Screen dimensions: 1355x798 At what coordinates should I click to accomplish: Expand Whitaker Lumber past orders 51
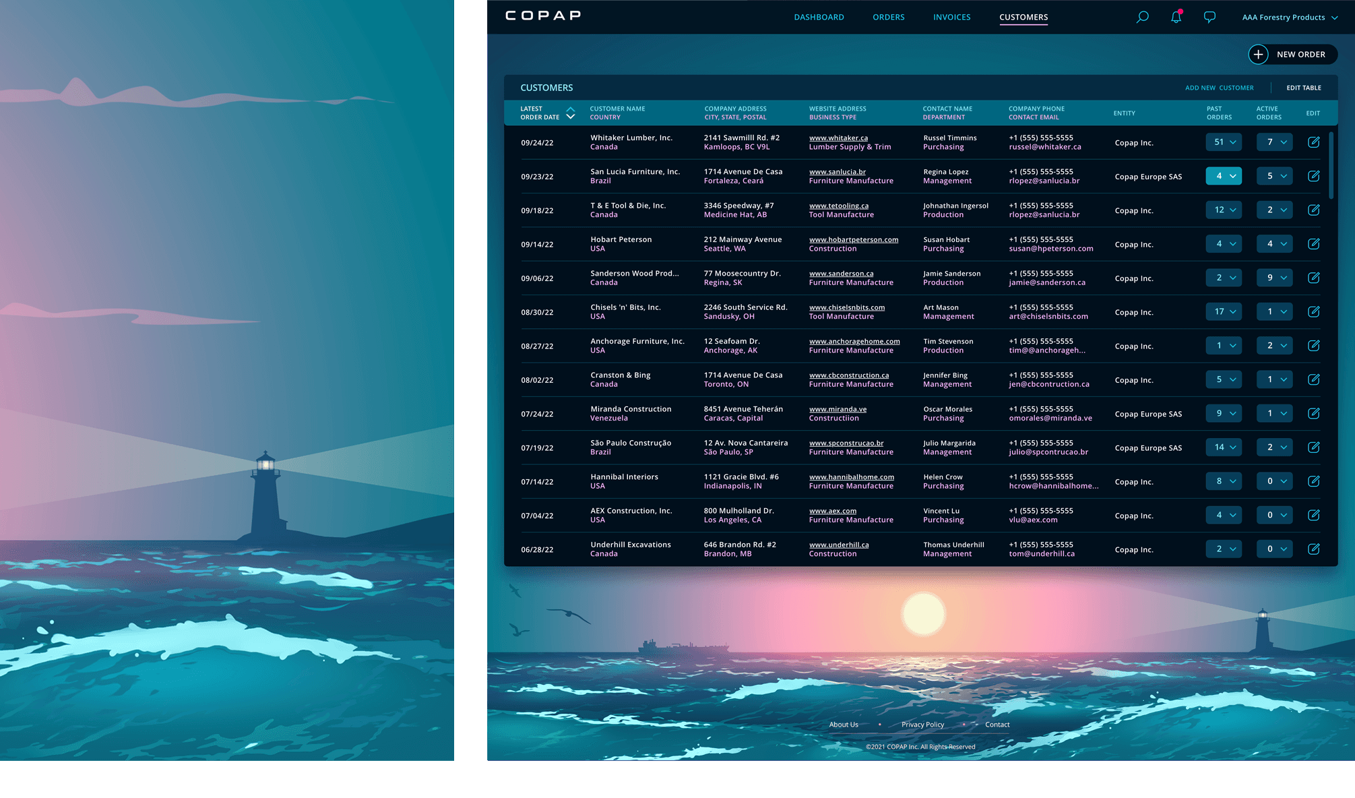pos(1224,142)
